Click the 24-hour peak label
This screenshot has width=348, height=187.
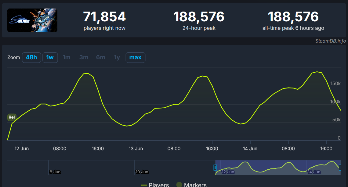click(x=199, y=28)
